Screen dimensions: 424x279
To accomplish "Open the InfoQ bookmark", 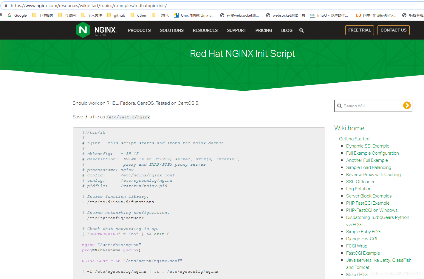I will [329, 15].
